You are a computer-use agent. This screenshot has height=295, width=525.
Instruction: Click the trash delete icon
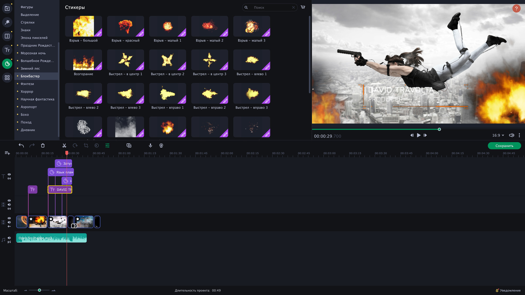pyautogui.click(x=43, y=146)
